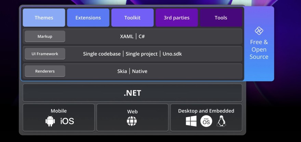Select the Web globe icon
This screenshot has width=301, height=142.
point(132,121)
